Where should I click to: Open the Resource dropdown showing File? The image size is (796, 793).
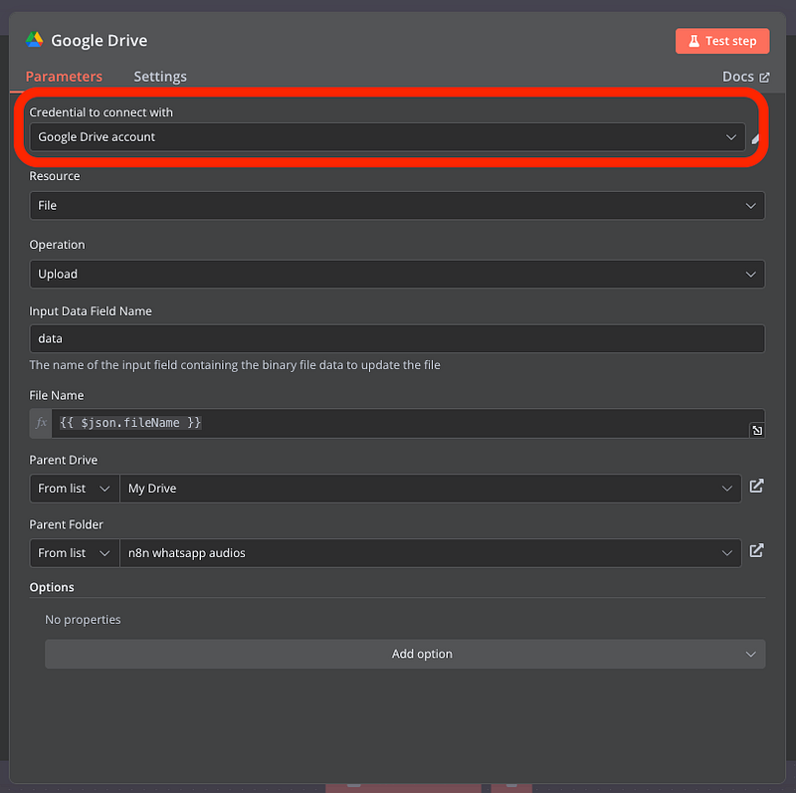[x=396, y=205]
